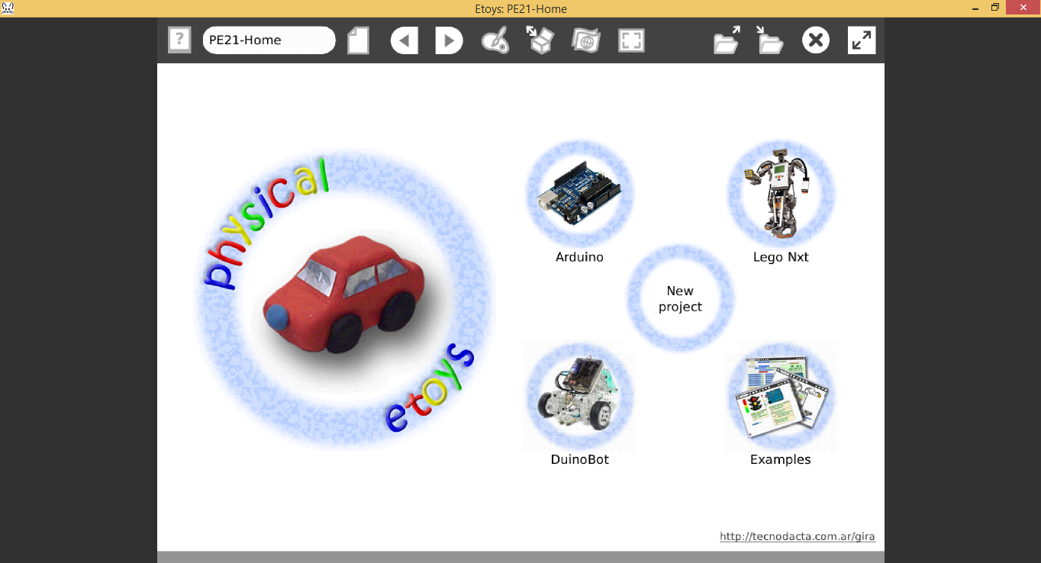Open the Arduino board project
Screen dimensions: 1041x563
pos(579,194)
